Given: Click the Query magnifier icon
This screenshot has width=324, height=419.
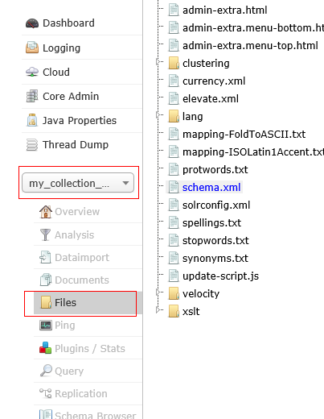Looking at the screenshot, I should [x=46, y=371].
